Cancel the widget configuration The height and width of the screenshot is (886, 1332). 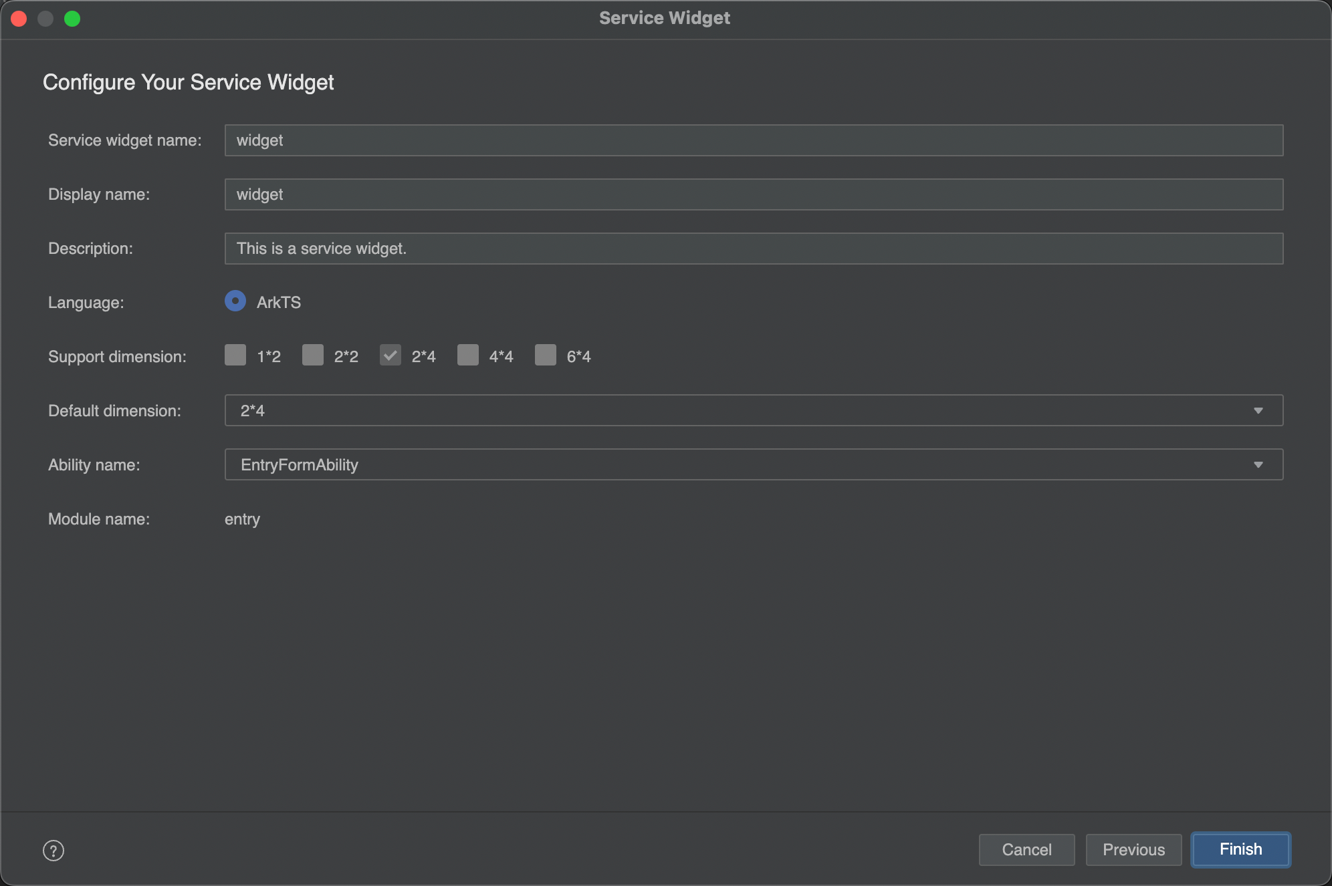[x=1026, y=849]
